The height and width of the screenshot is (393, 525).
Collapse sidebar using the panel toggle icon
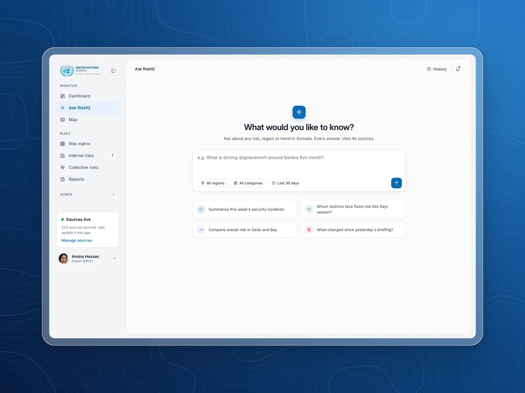(113, 71)
